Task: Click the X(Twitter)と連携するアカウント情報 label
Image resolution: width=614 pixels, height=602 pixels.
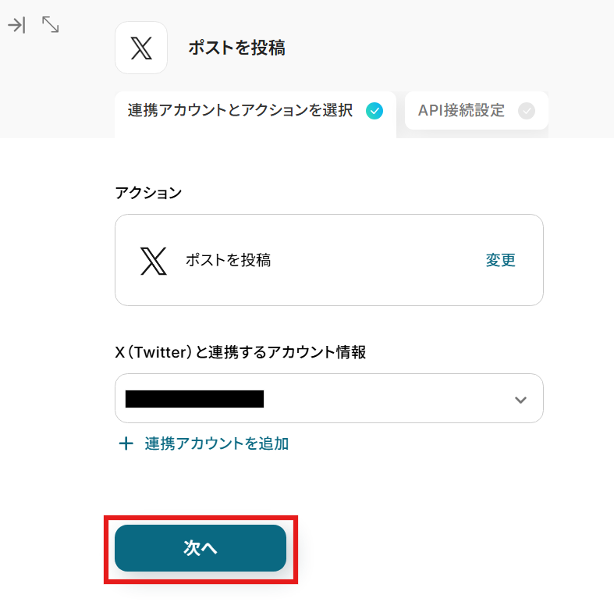Action: click(x=240, y=352)
